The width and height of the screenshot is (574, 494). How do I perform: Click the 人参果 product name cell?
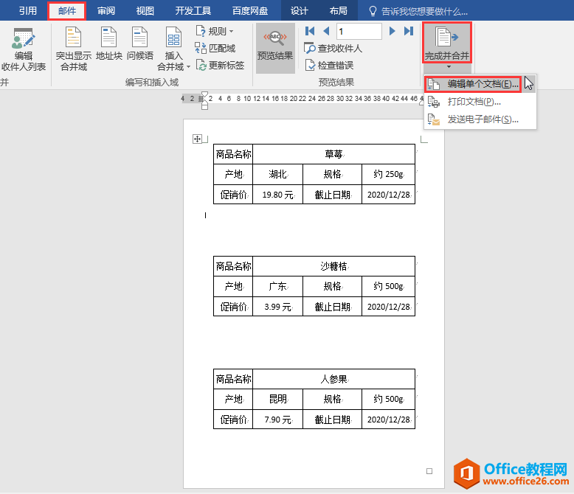coord(333,379)
